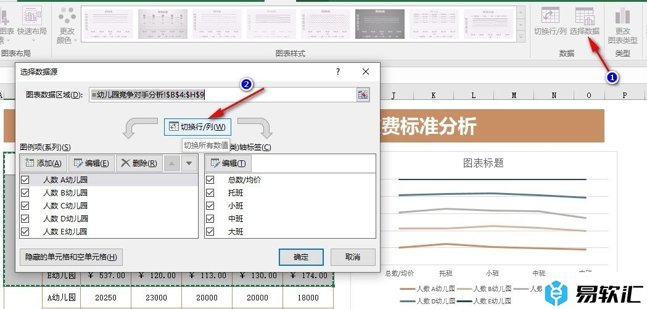This screenshot has height=309, width=647.
Task: Uncheck 人数 A幼儿园 series
Action: [25, 180]
